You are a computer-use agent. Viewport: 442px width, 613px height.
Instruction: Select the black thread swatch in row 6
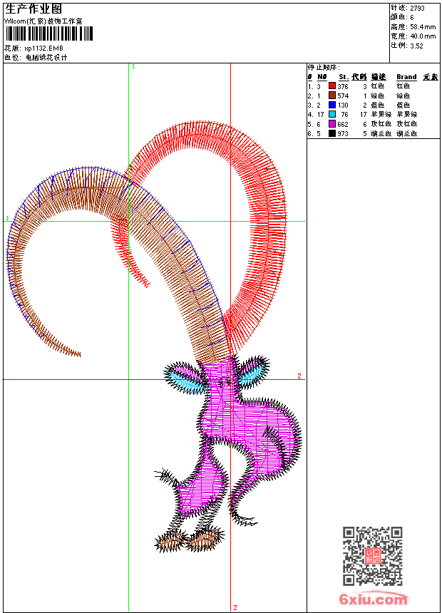click(x=331, y=133)
